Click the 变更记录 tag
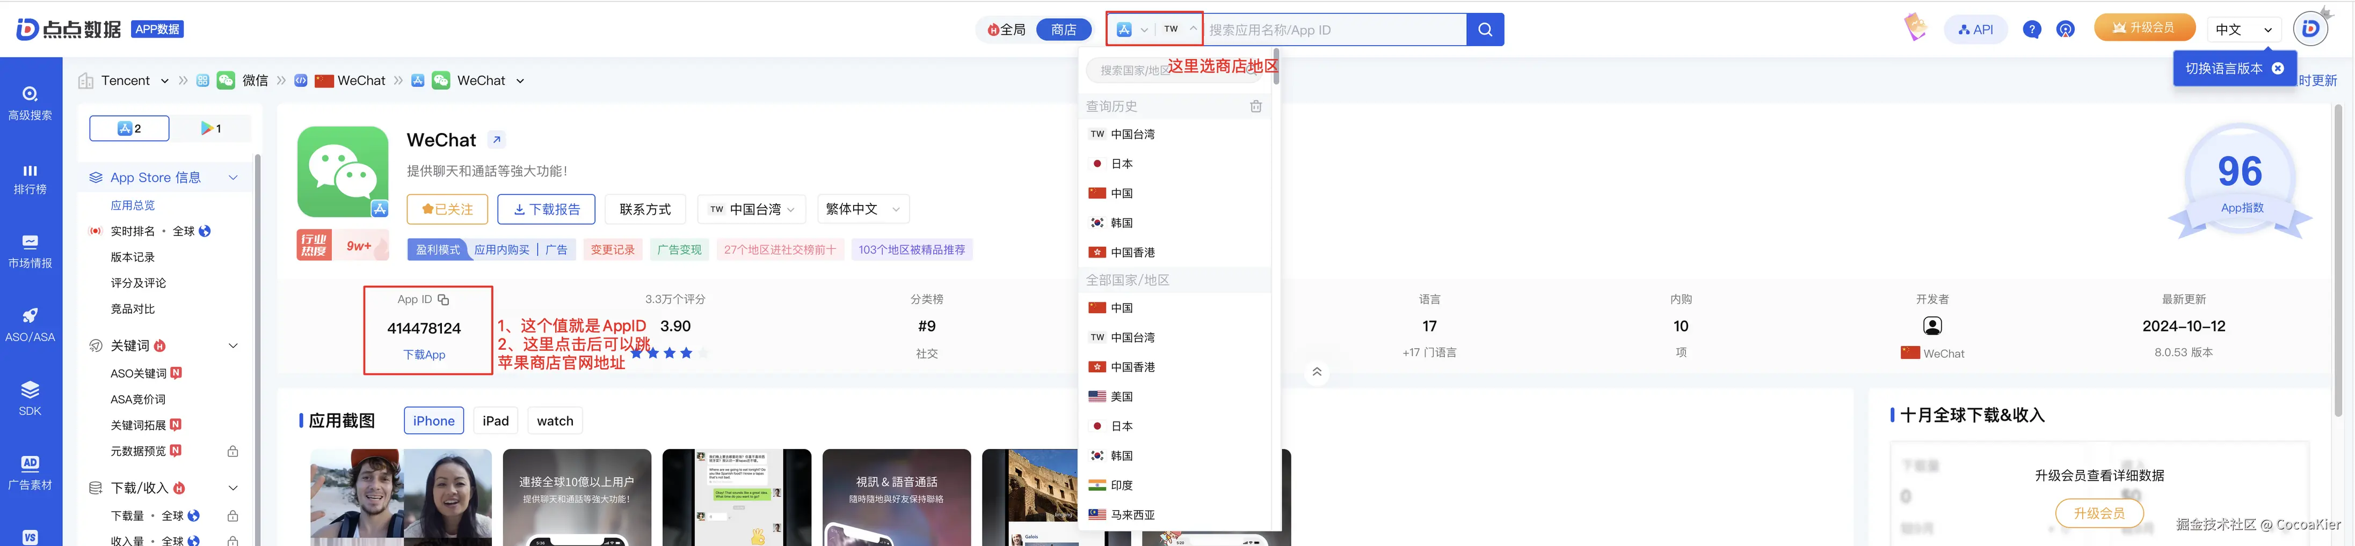This screenshot has height=546, width=2355. [613, 249]
